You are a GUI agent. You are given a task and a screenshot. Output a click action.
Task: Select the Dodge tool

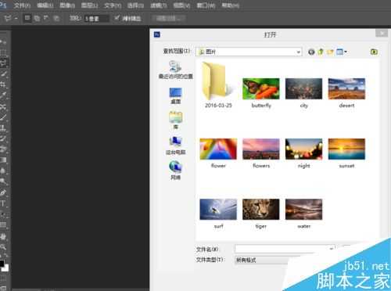tap(3, 181)
